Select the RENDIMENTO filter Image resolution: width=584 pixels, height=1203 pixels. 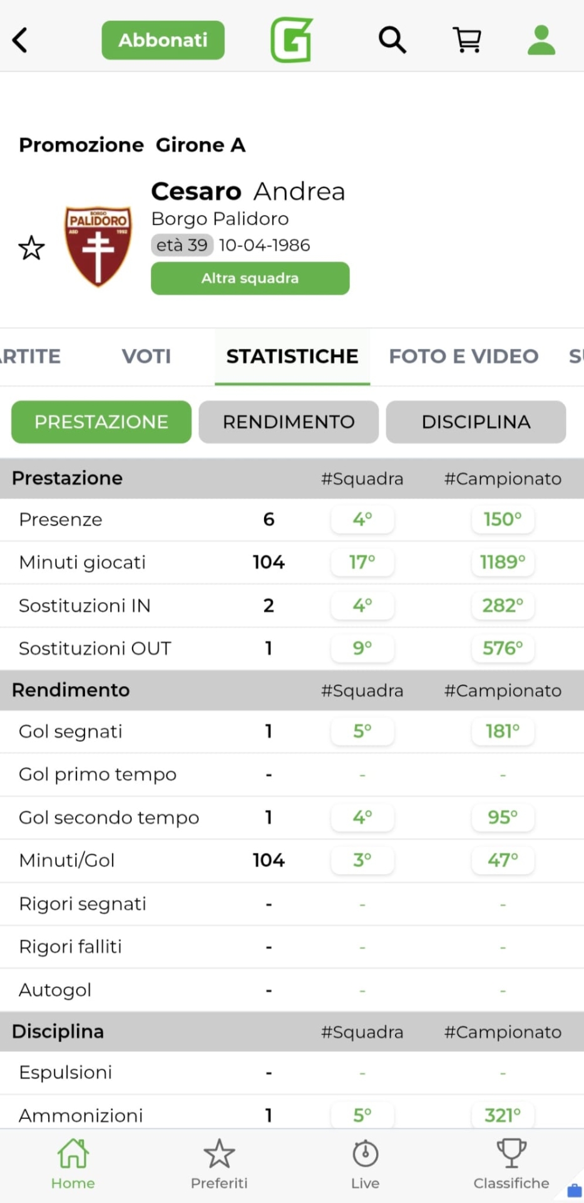tap(289, 422)
